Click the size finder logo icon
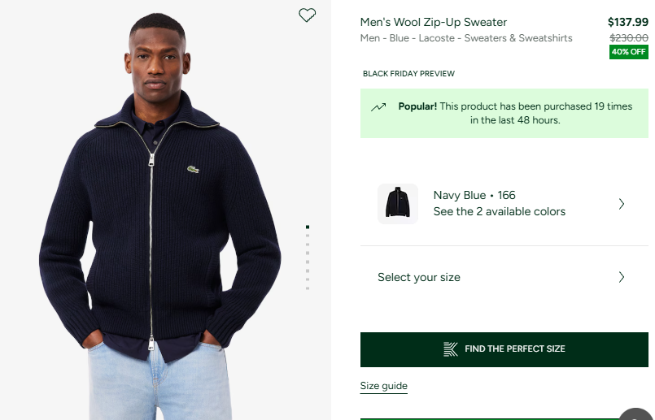The height and width of the screenshot is (420, 655). pyautogui.click(x=451, y=349)
